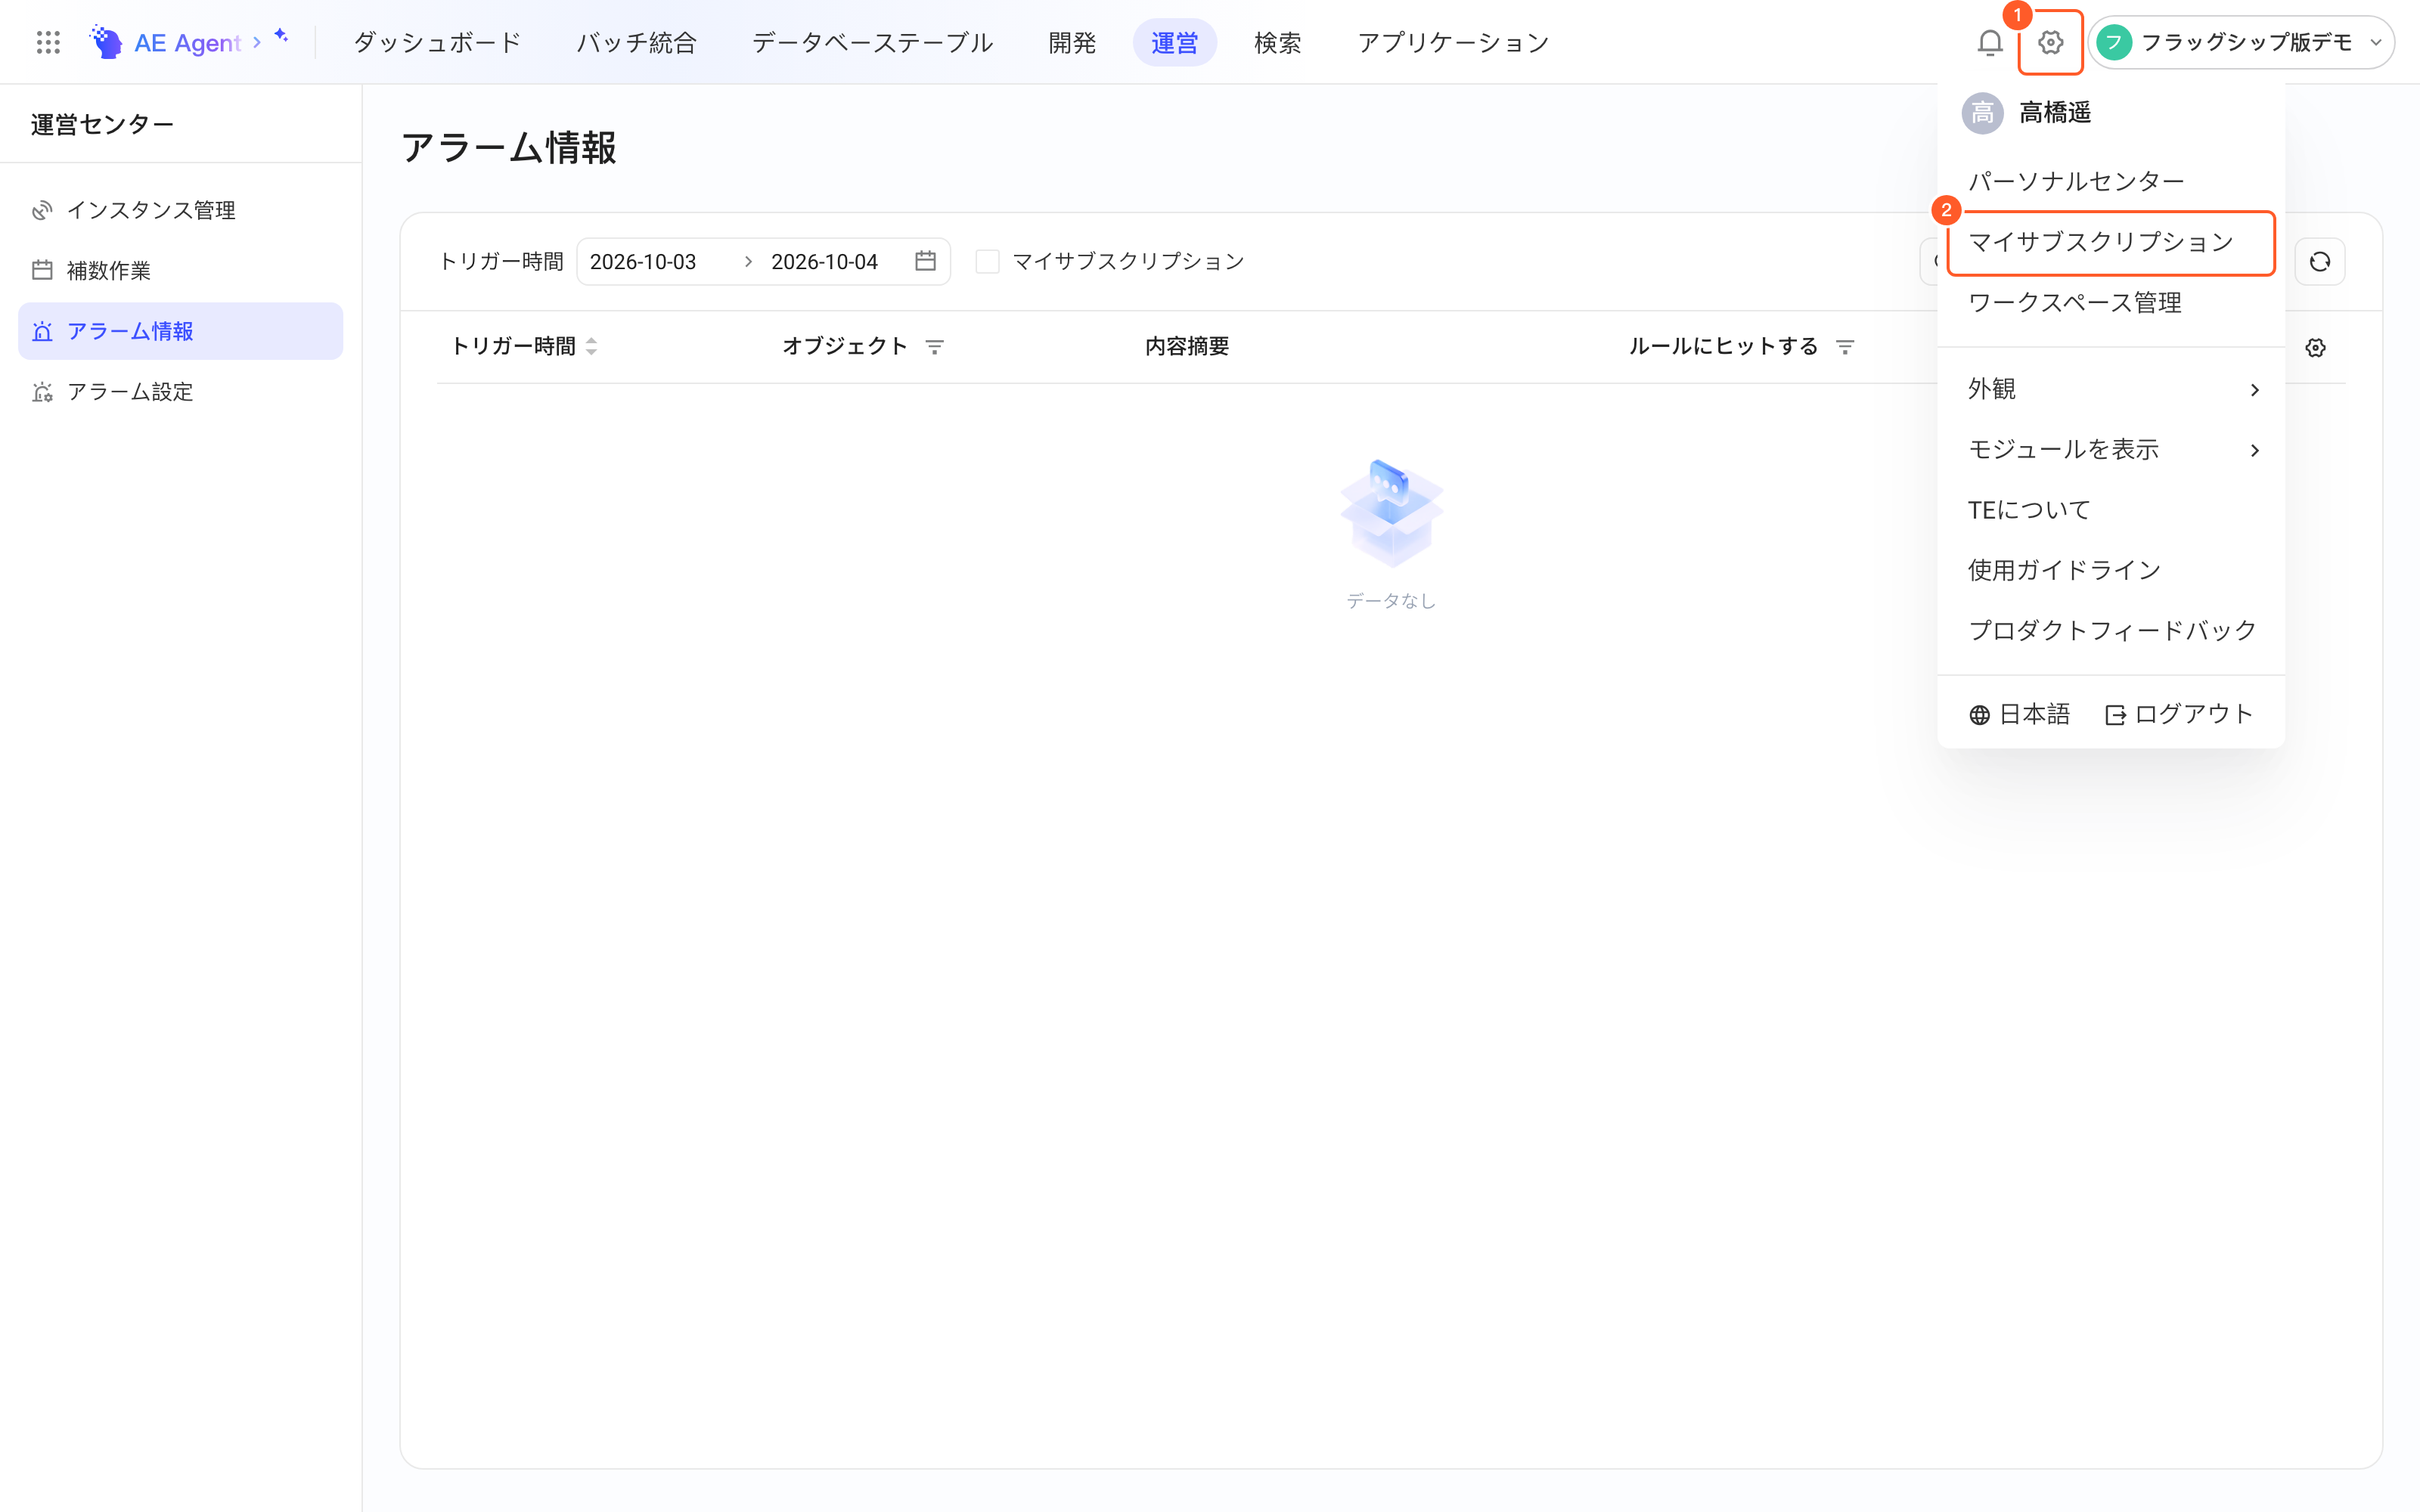Filter the オブジェクト column

934,347
